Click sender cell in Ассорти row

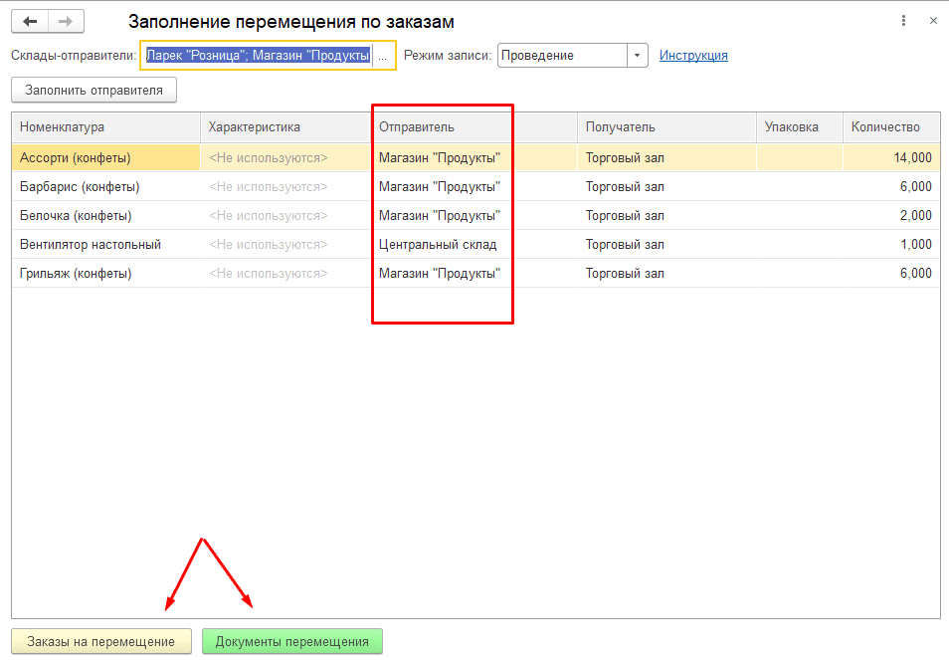click(x=474, y=158)
